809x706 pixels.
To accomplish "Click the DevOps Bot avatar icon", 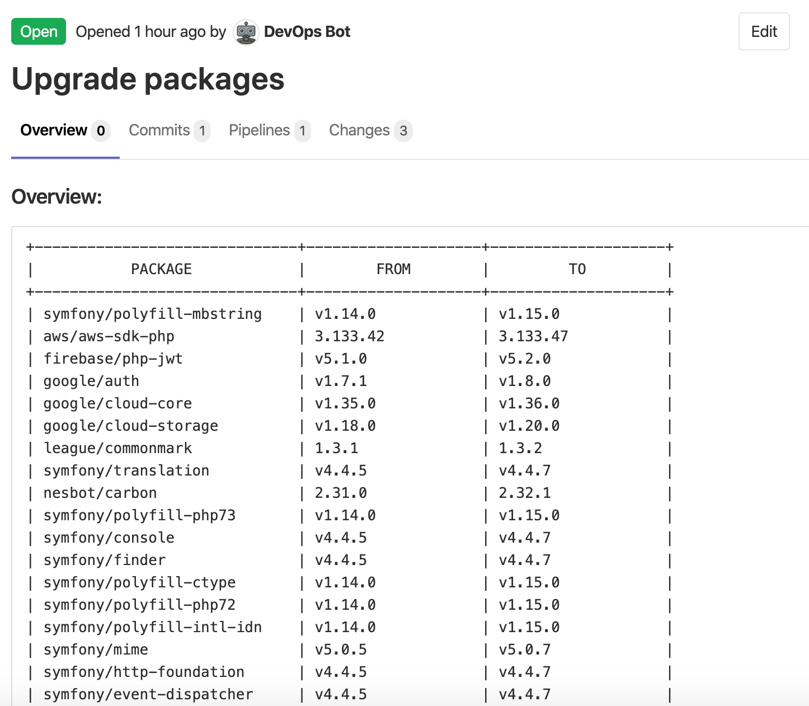I will pyautogui.click(x=246, y=32).
